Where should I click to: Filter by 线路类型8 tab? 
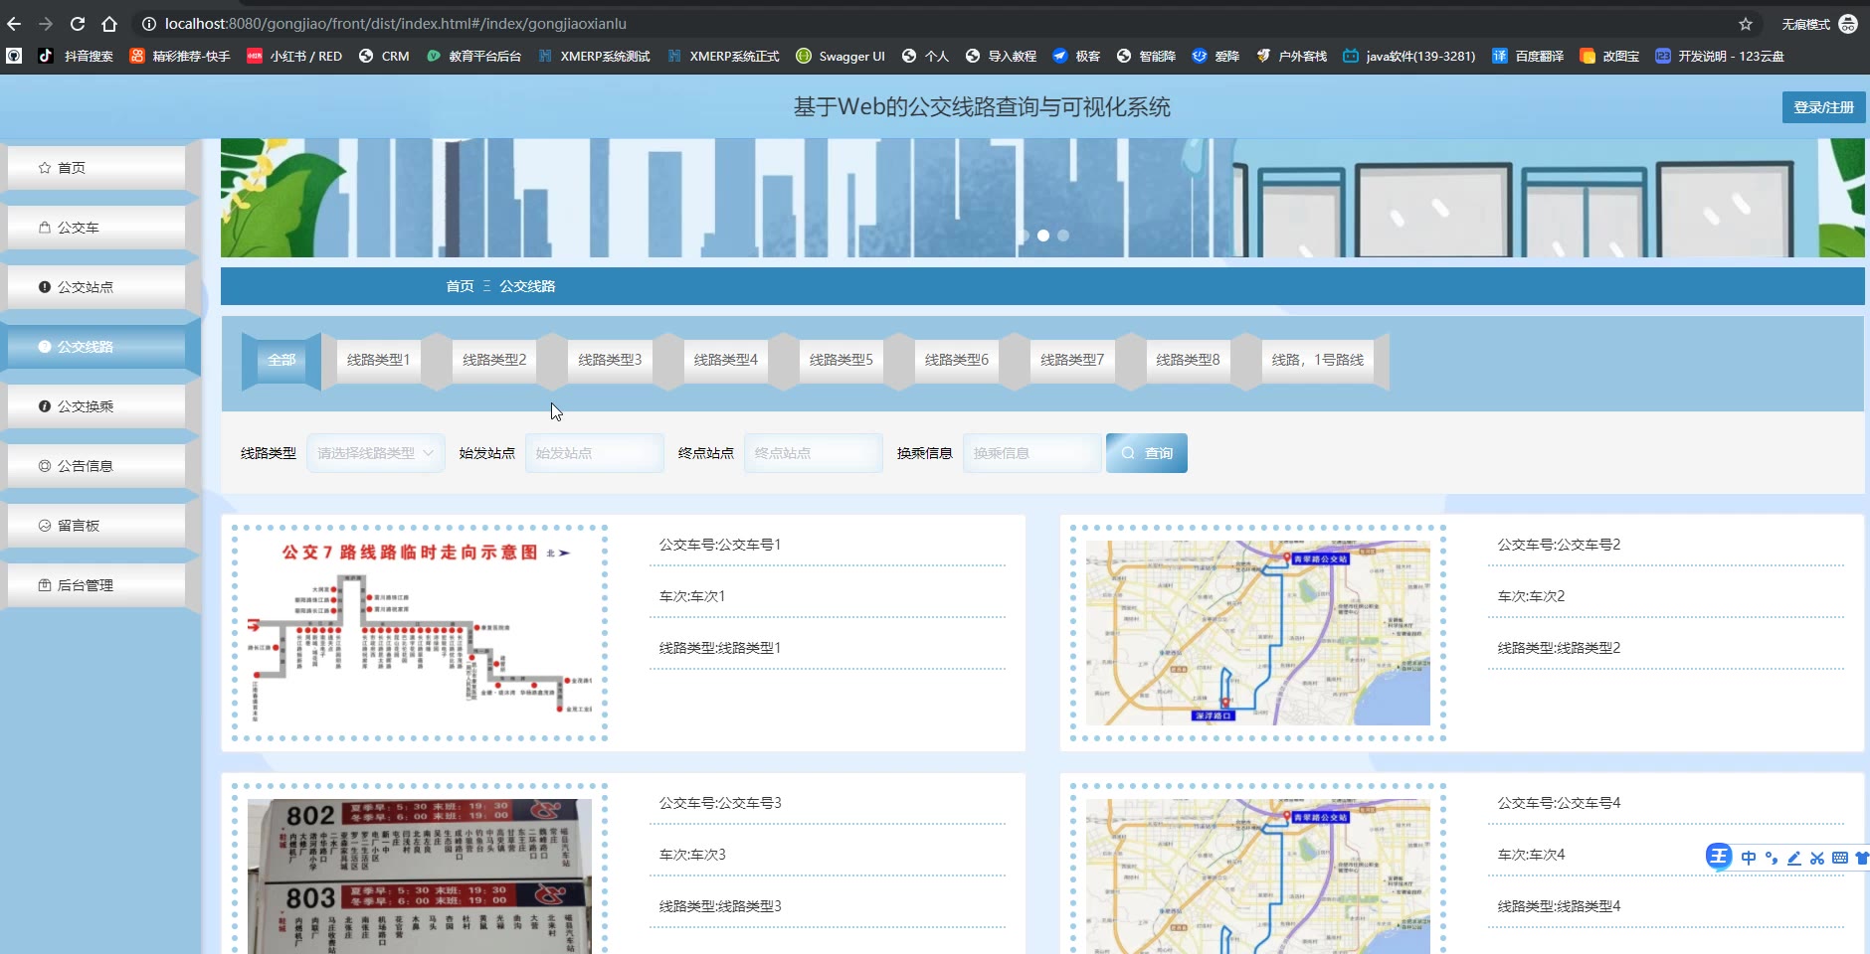1187,360
